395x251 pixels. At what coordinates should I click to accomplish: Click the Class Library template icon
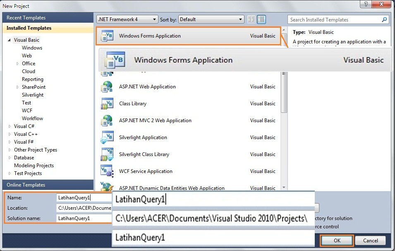click(107, 104)
